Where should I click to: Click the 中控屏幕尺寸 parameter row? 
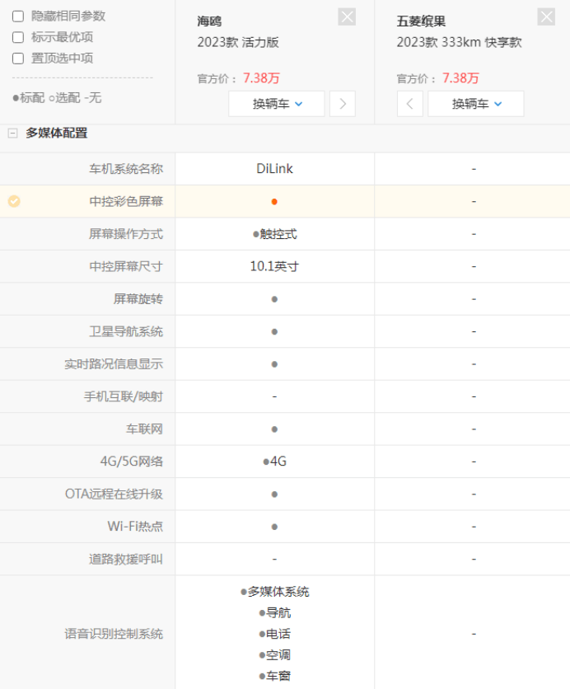coord(126,266)
